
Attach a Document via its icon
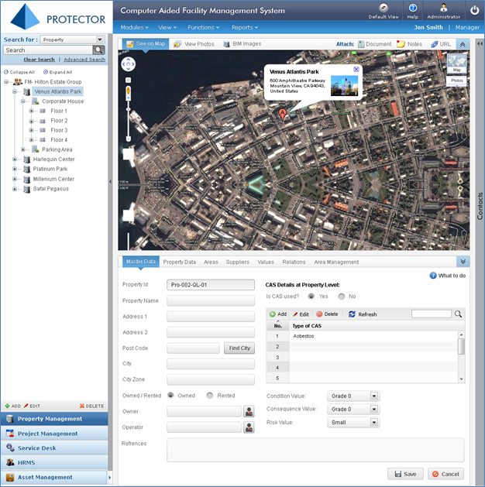361,44
